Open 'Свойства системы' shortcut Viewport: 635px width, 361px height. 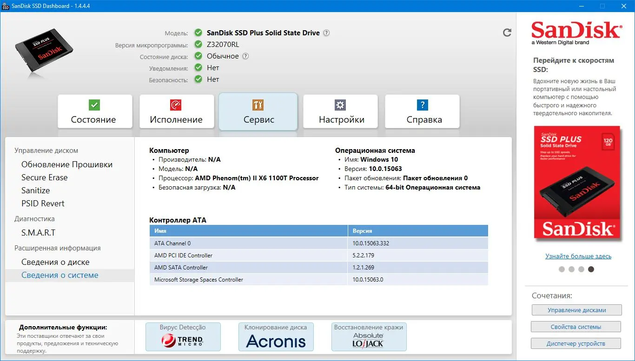pyautogui.click(x=576, y=327)
